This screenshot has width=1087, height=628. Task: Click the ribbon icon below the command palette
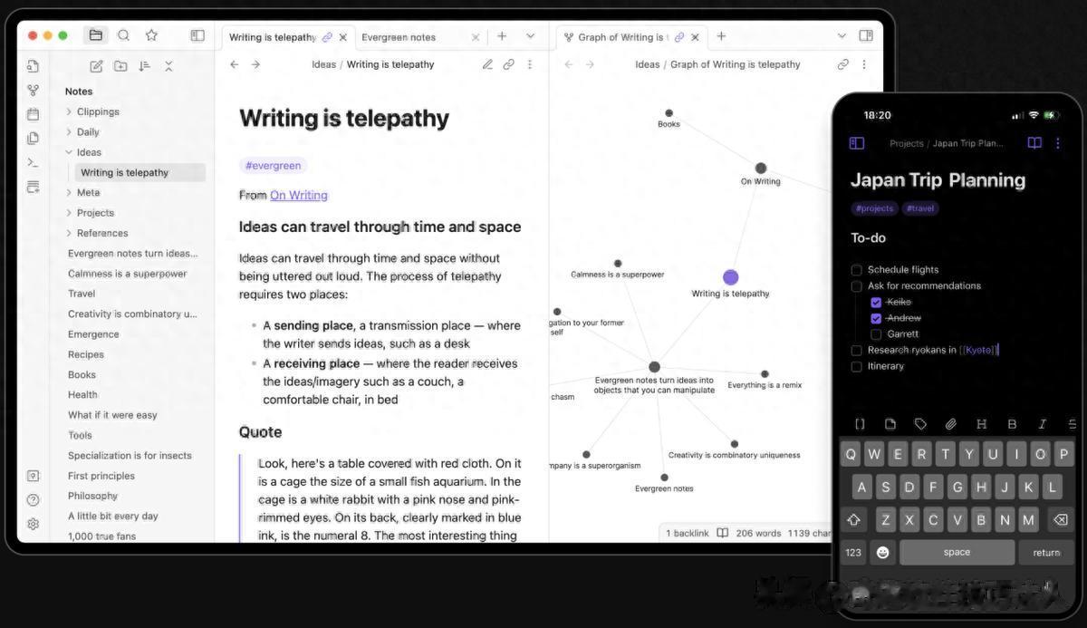(33, 187)
